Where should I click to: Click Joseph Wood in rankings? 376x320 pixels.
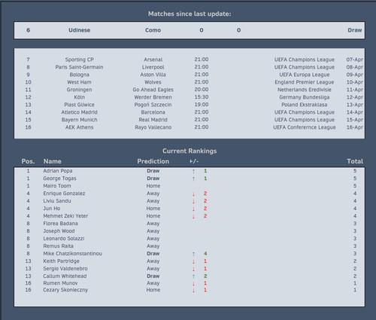pyautogui.click(x=59, y=231)
